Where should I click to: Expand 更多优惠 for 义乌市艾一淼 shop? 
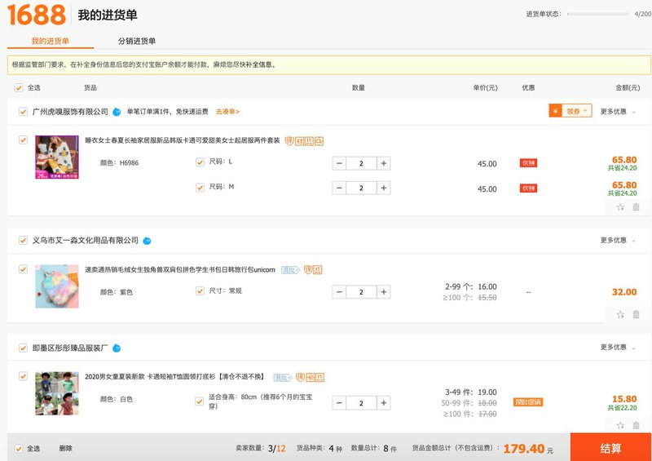tap(618, 241)
